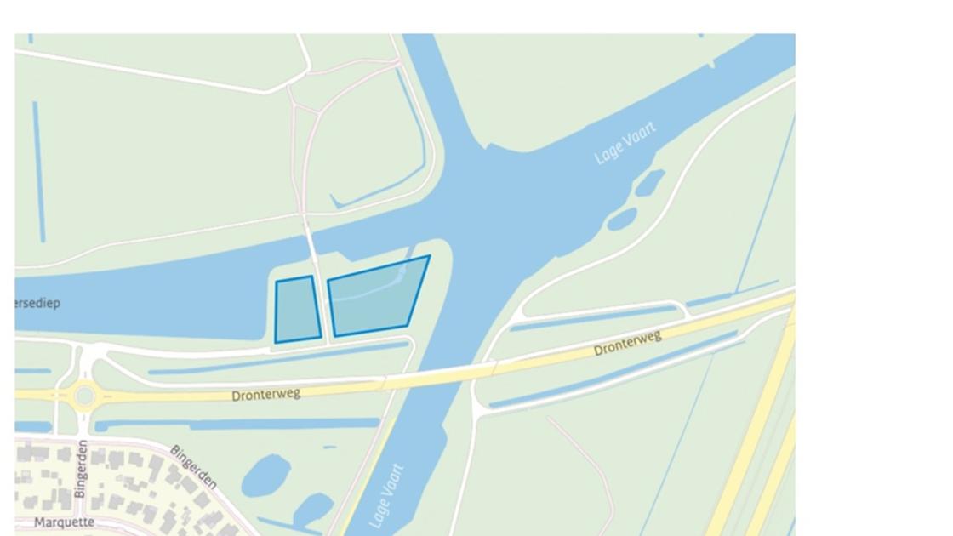953x536 pixels.
Task: Click the lower Lage Vaart label
Action: coord(386,497)
